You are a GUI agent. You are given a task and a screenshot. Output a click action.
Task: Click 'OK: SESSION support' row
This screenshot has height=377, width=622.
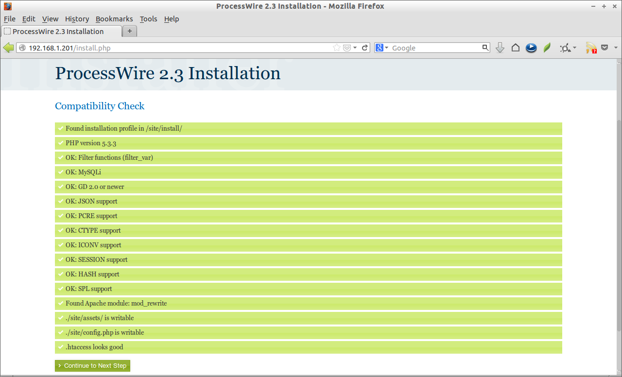pos(309,259)
